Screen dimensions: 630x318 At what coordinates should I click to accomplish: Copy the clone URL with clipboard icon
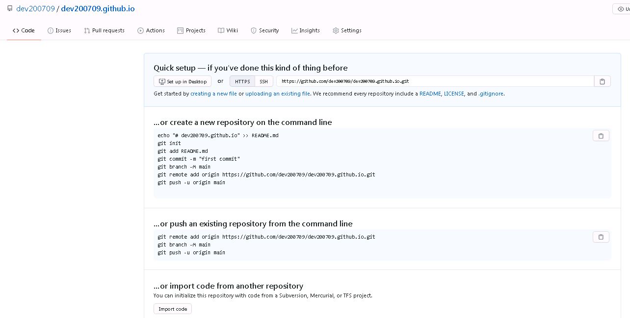(x=603, y=81)
